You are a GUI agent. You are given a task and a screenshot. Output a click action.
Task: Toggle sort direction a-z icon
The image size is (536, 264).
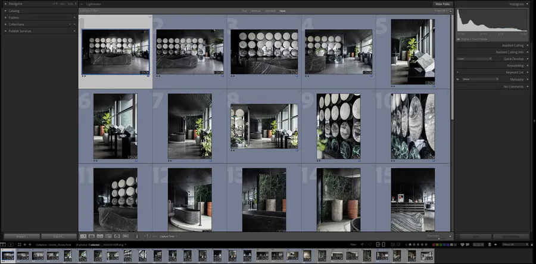pyautogui.click(x=147, y=236)
